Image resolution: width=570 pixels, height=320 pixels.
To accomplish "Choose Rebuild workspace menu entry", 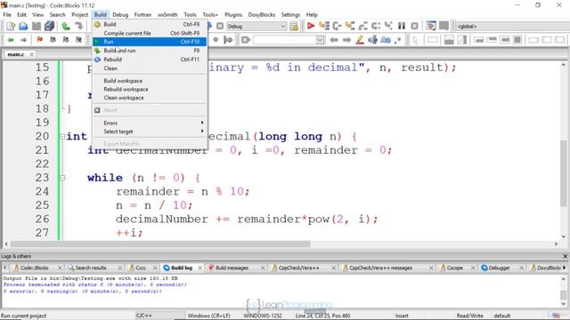I will pyautogui.click(x=150, y=89).
